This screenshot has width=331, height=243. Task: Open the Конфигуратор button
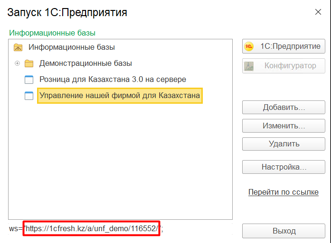(x=284, y=66)
